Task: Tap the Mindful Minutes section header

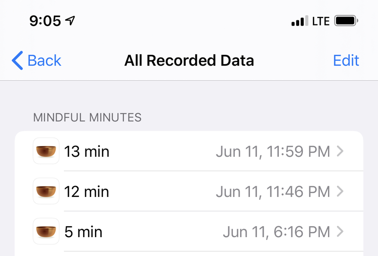Action: [x=87, y=118]
